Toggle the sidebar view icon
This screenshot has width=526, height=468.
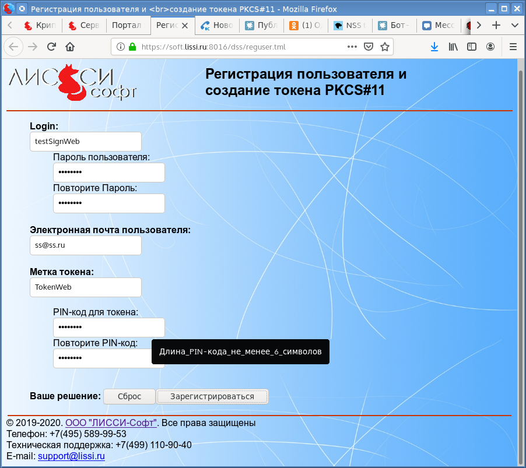pos(472,47)
